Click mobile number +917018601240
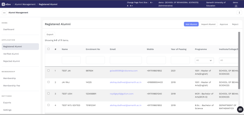This screenshot has width=244, height=115. coord(154,94)
